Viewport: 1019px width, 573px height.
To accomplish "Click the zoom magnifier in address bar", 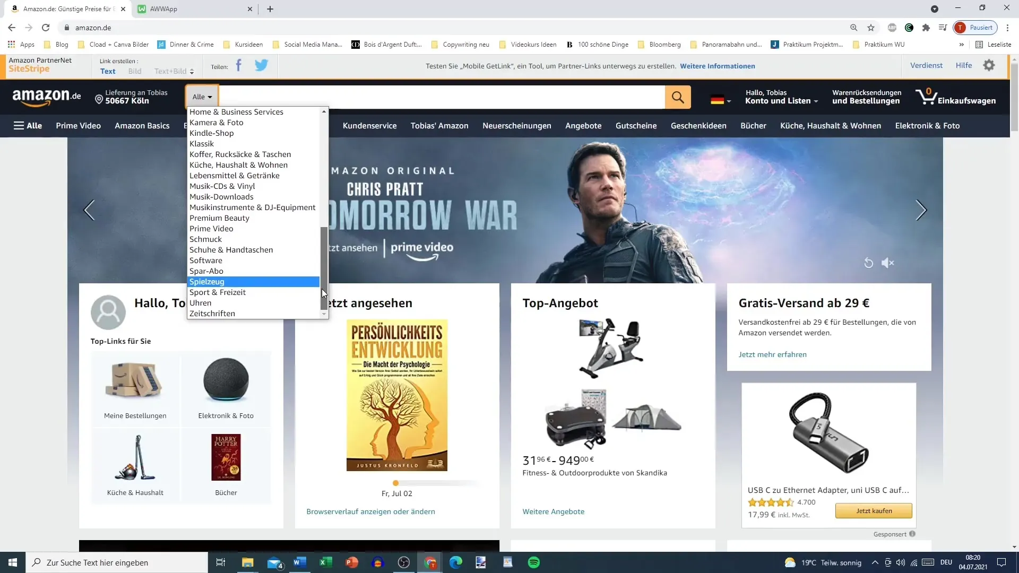I will (x=853, y=28).
